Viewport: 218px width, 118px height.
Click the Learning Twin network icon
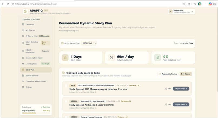pyautogui.click(x=23, y=64)
